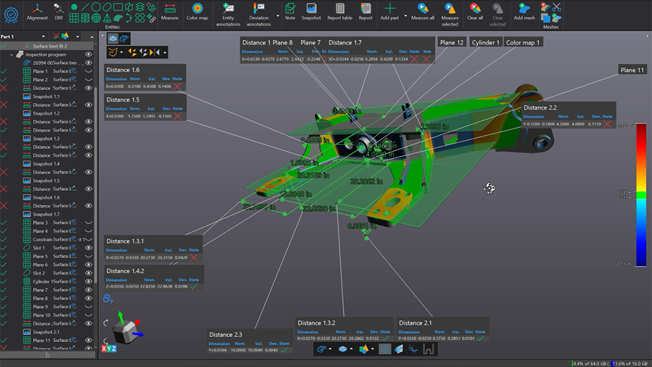
Task: Click the Add mesh icon
Action: (524, 12)
